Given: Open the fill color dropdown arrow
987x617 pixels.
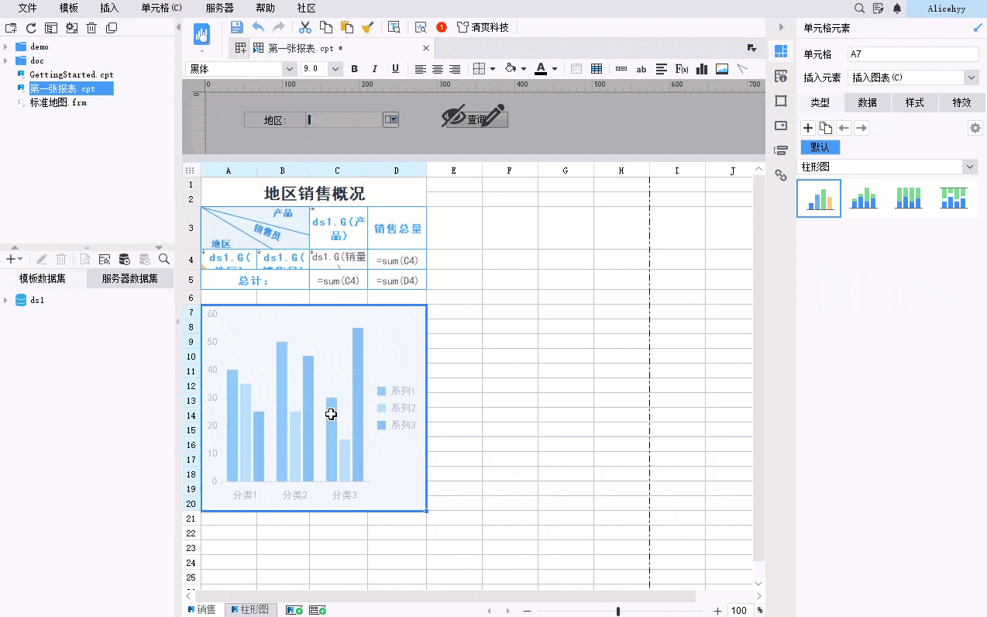Looking at the screenshot, I should [524, 69].
